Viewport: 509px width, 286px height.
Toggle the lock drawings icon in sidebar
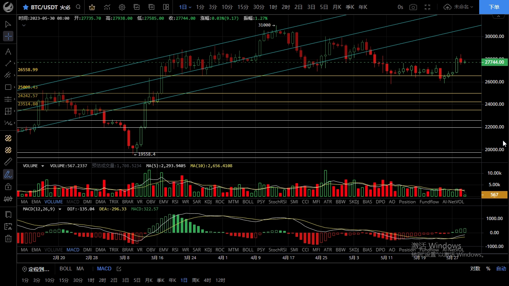(8, 187)
